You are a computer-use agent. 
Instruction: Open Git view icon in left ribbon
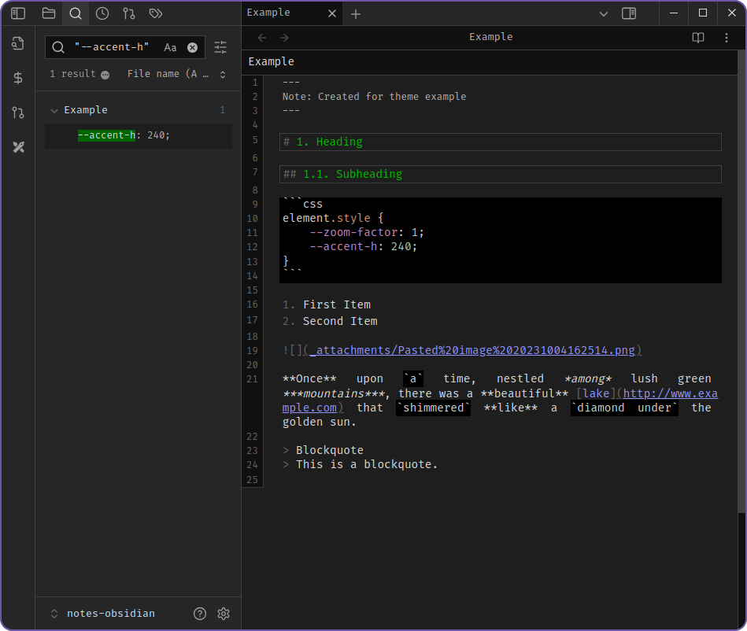click(18, 113)
